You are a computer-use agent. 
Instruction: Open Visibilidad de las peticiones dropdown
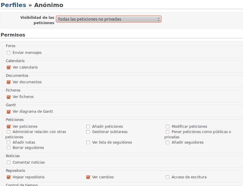[x=109, y=19]
